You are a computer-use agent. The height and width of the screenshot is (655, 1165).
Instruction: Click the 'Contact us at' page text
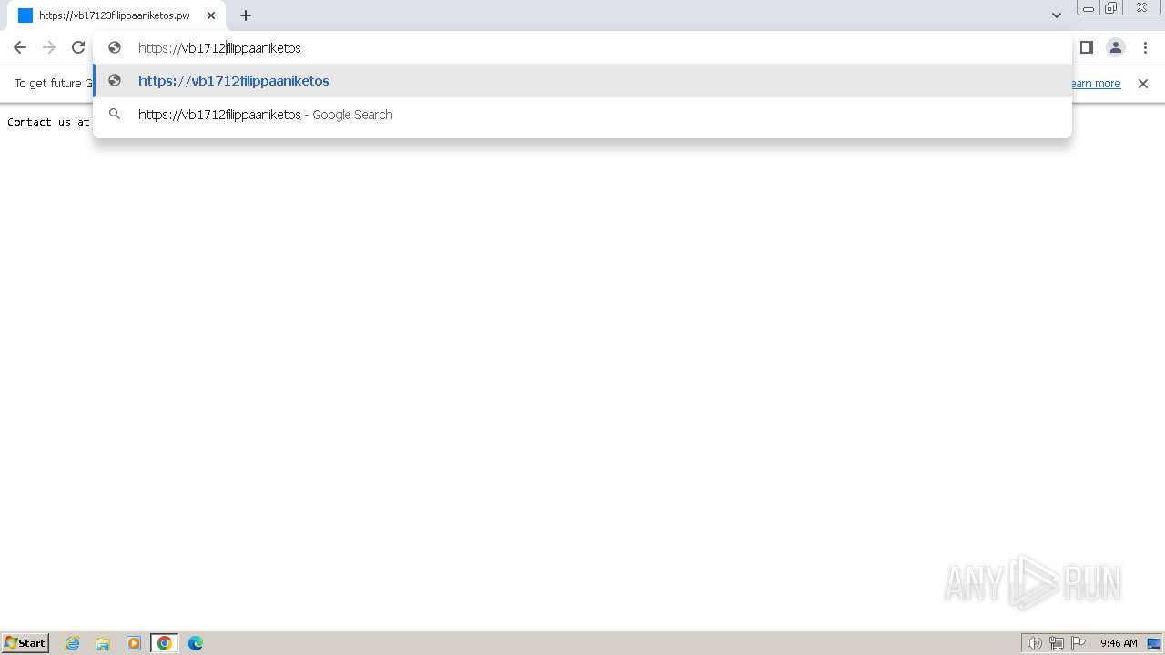tap(48, 122)
